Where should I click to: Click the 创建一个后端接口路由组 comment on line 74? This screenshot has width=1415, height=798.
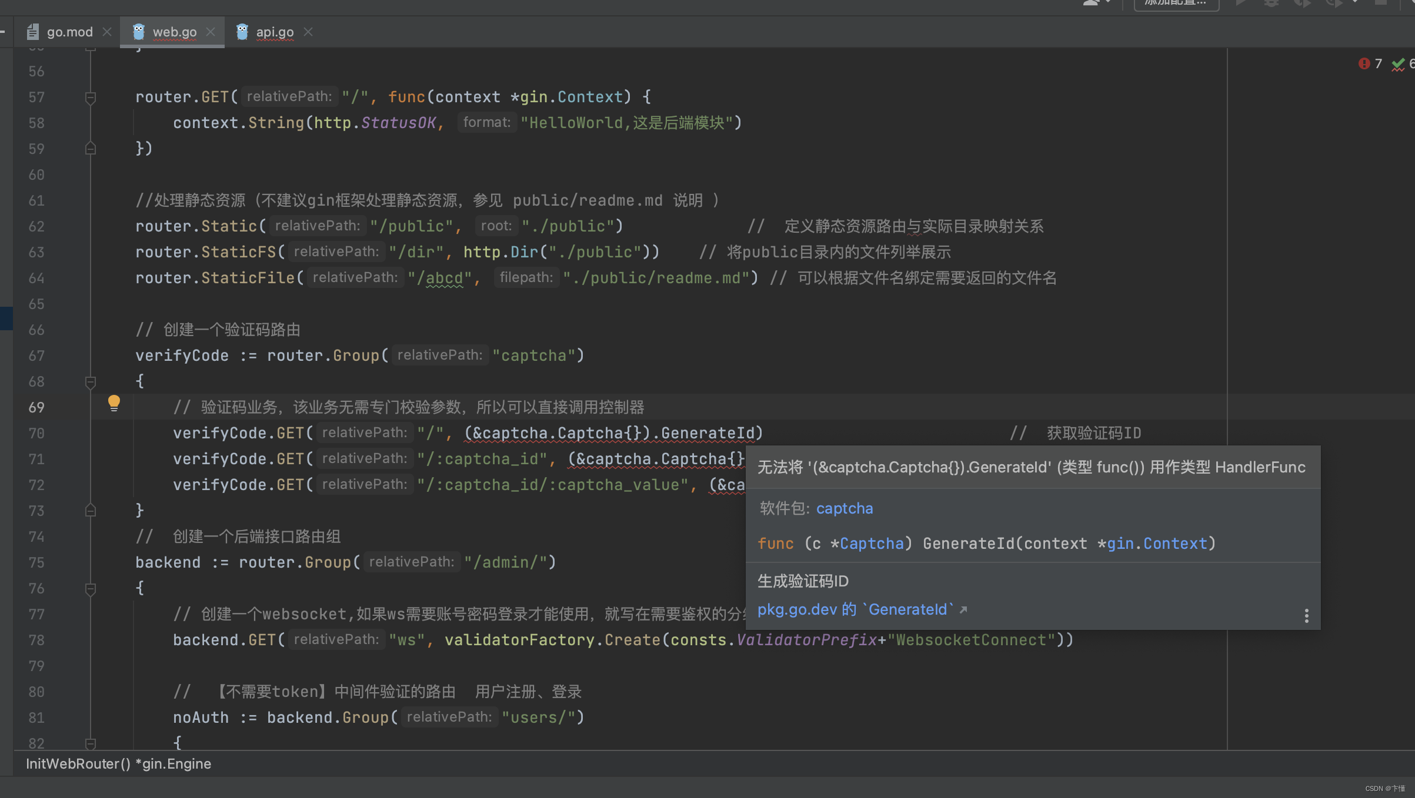pos(238,537)
